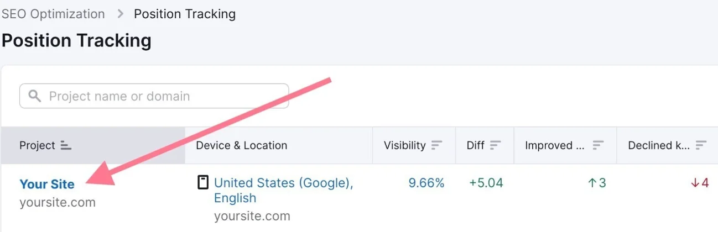Screen dimensions: 718x232
Task: Click the Project column header
Action: pos(38,145)
